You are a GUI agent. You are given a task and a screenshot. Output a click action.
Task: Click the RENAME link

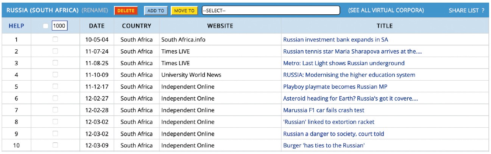pos(95,11)
